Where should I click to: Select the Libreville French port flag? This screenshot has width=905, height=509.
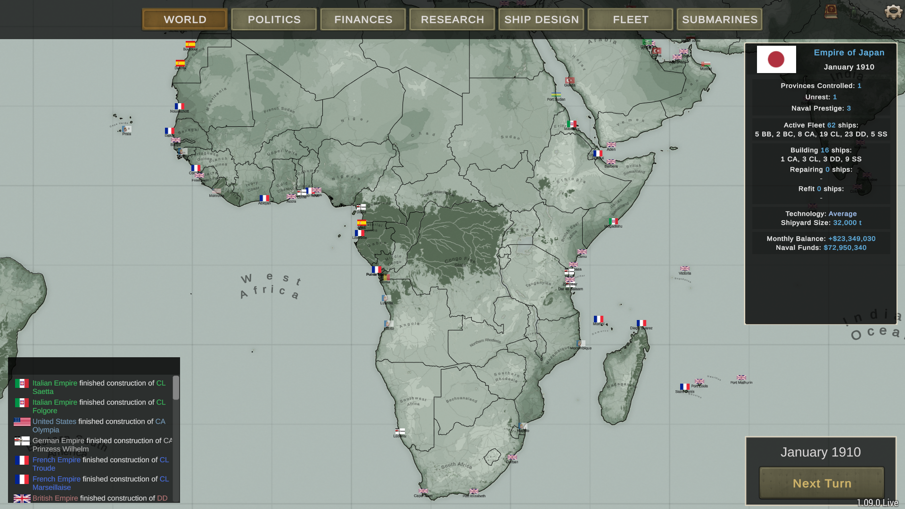point(360,233)
